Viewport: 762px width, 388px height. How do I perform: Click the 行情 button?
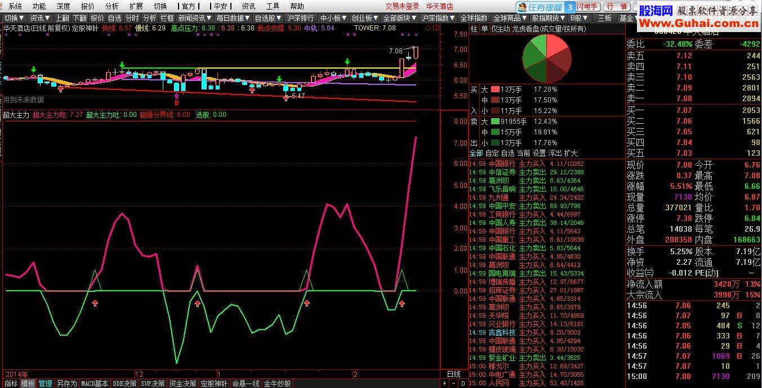(617, 7)
